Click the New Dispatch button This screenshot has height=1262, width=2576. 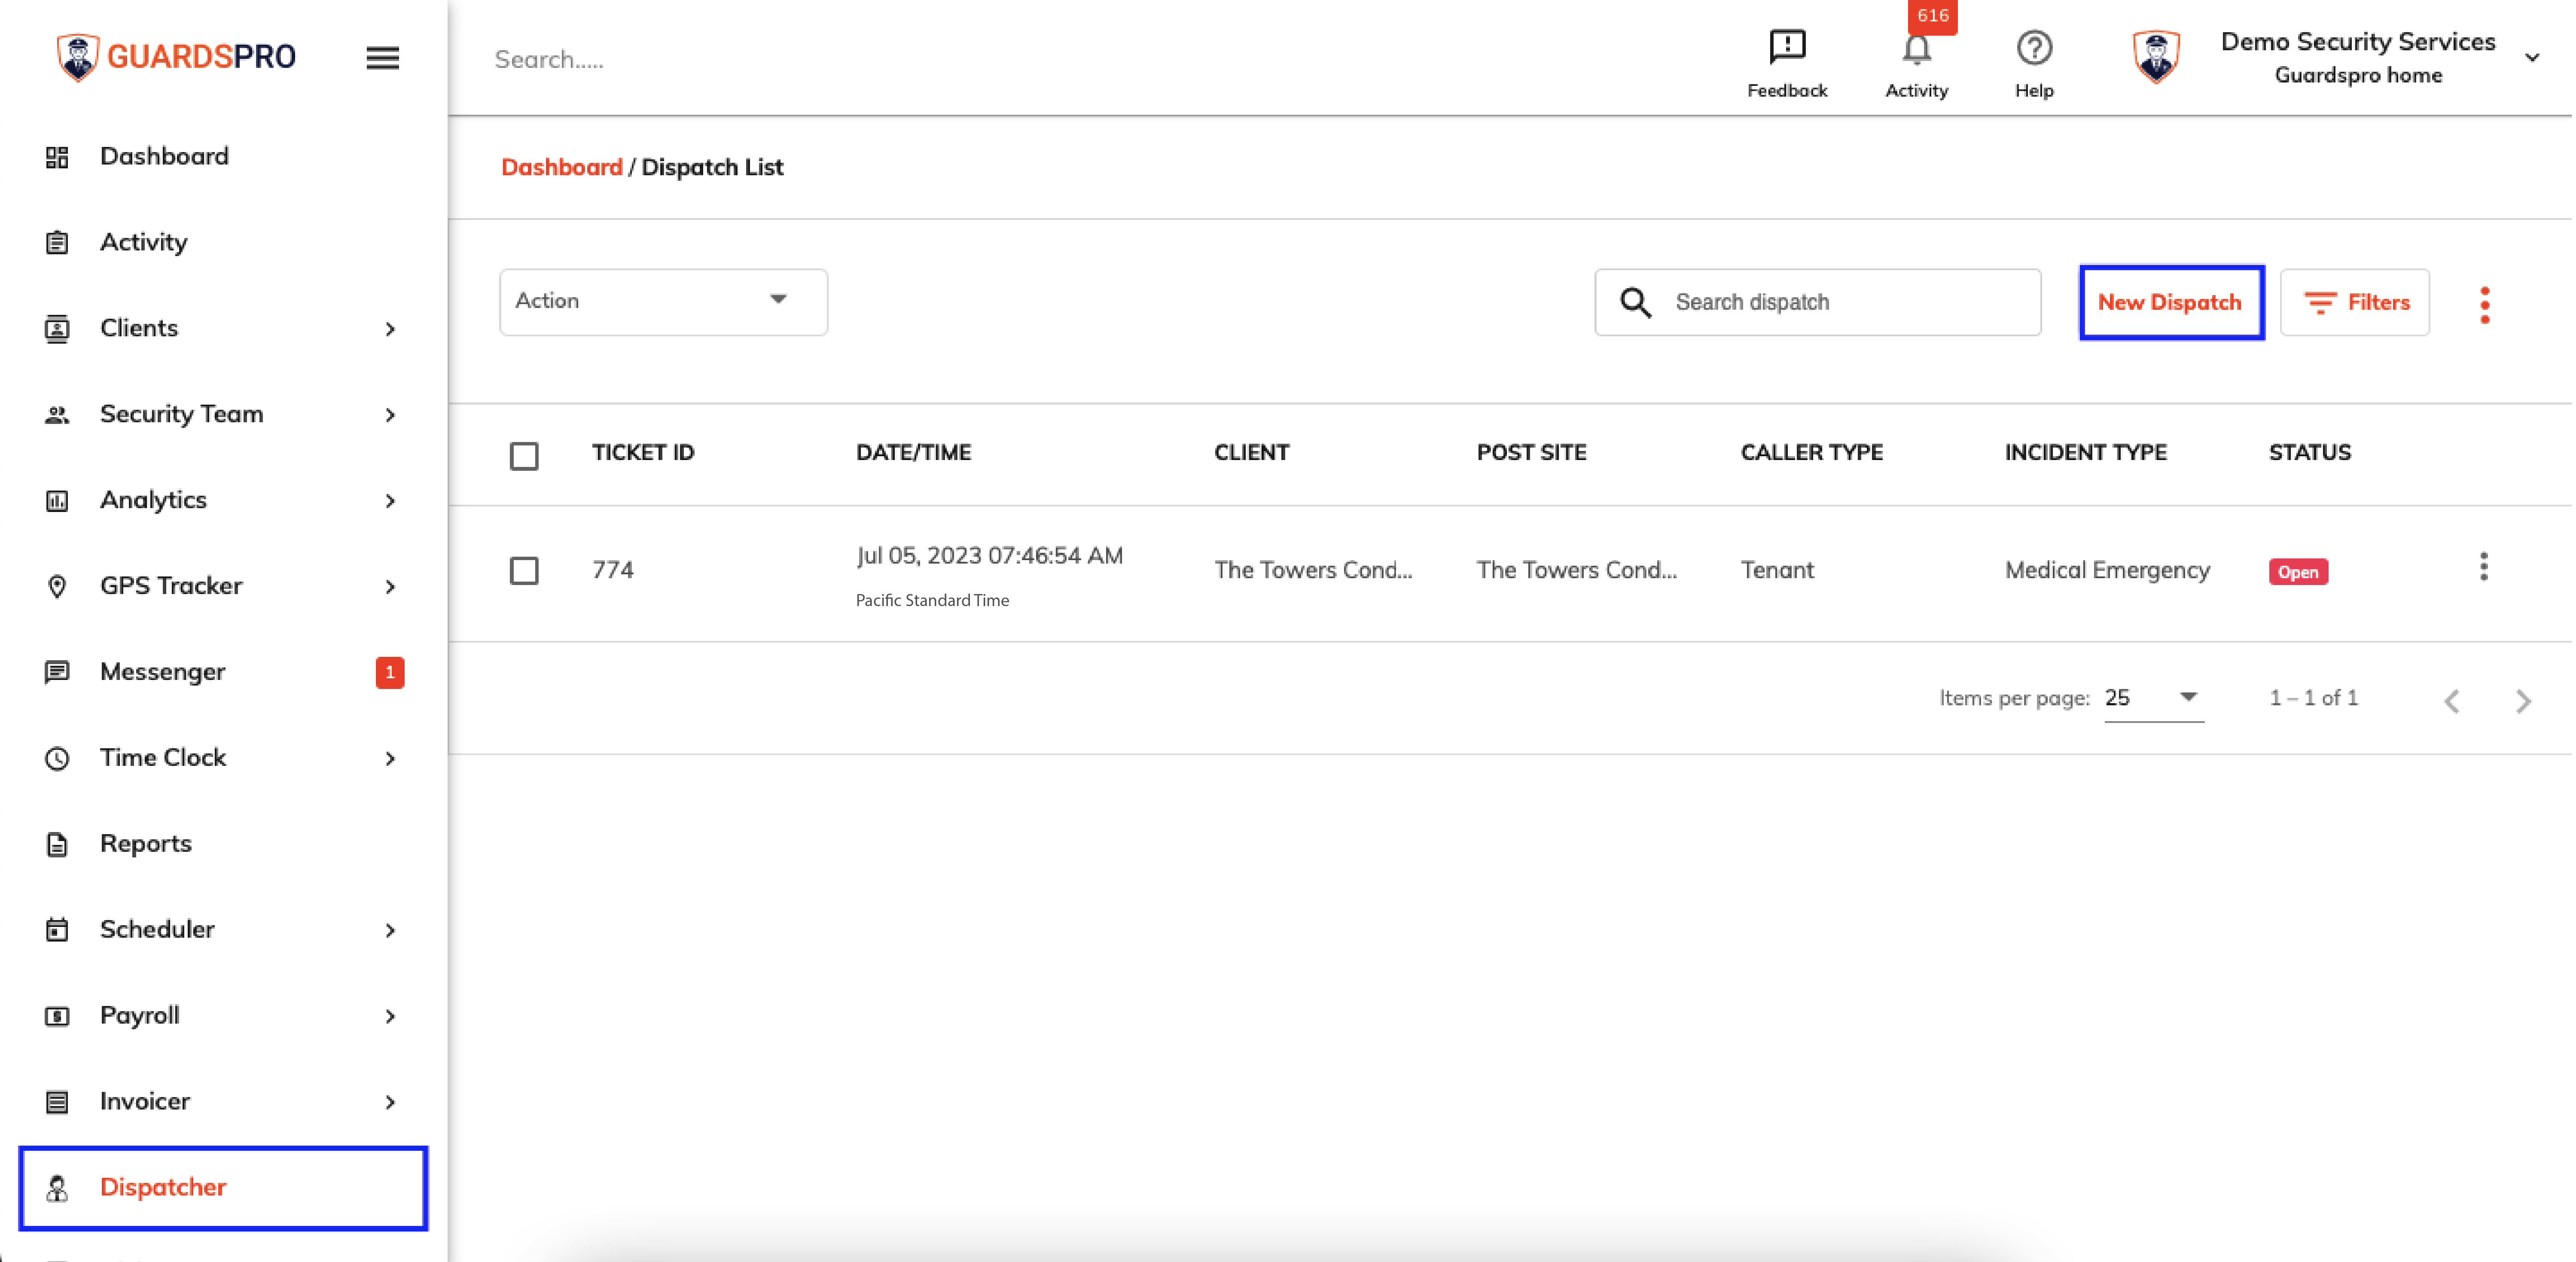[x=2170, y=302]
